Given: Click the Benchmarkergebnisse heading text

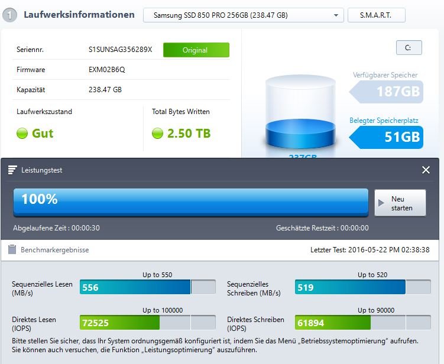Looking at the screenshot, I should click(54, 249).
